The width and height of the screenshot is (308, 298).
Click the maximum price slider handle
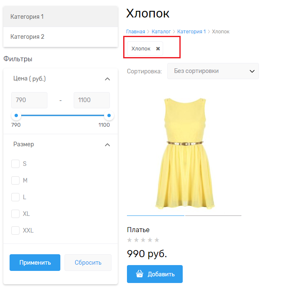pos(109,115)
